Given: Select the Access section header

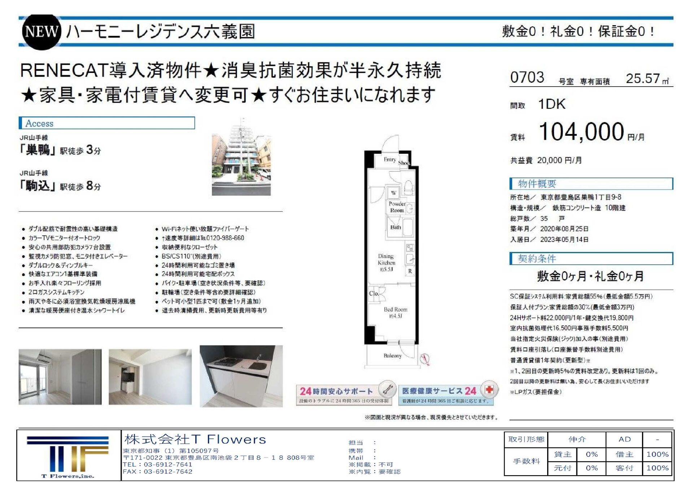Looking at the screenshot, I should (107, 123).
